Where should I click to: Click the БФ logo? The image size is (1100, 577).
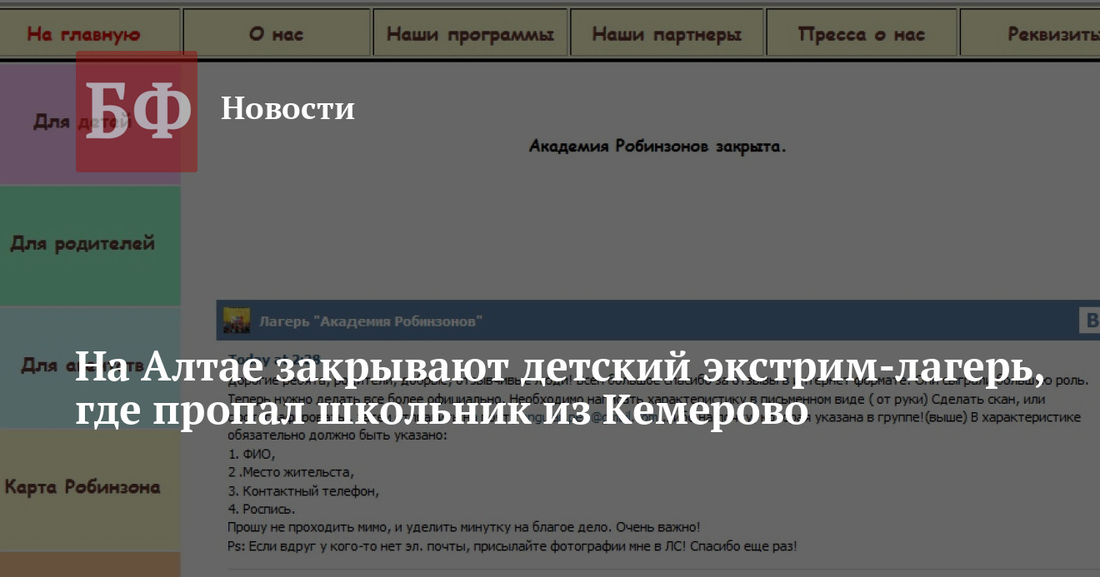(x=137, y=112)
